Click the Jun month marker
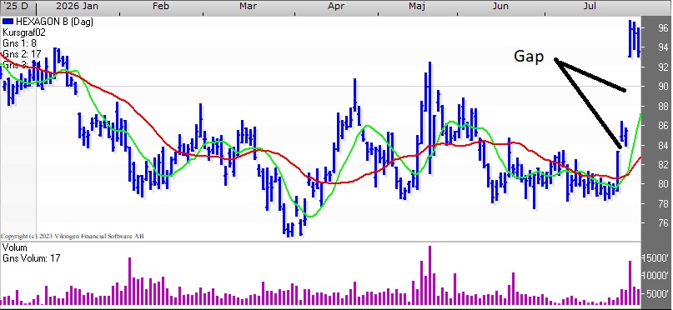Viewport: 673px width, 310px height. pyautogui.click(x=500, y=6)
